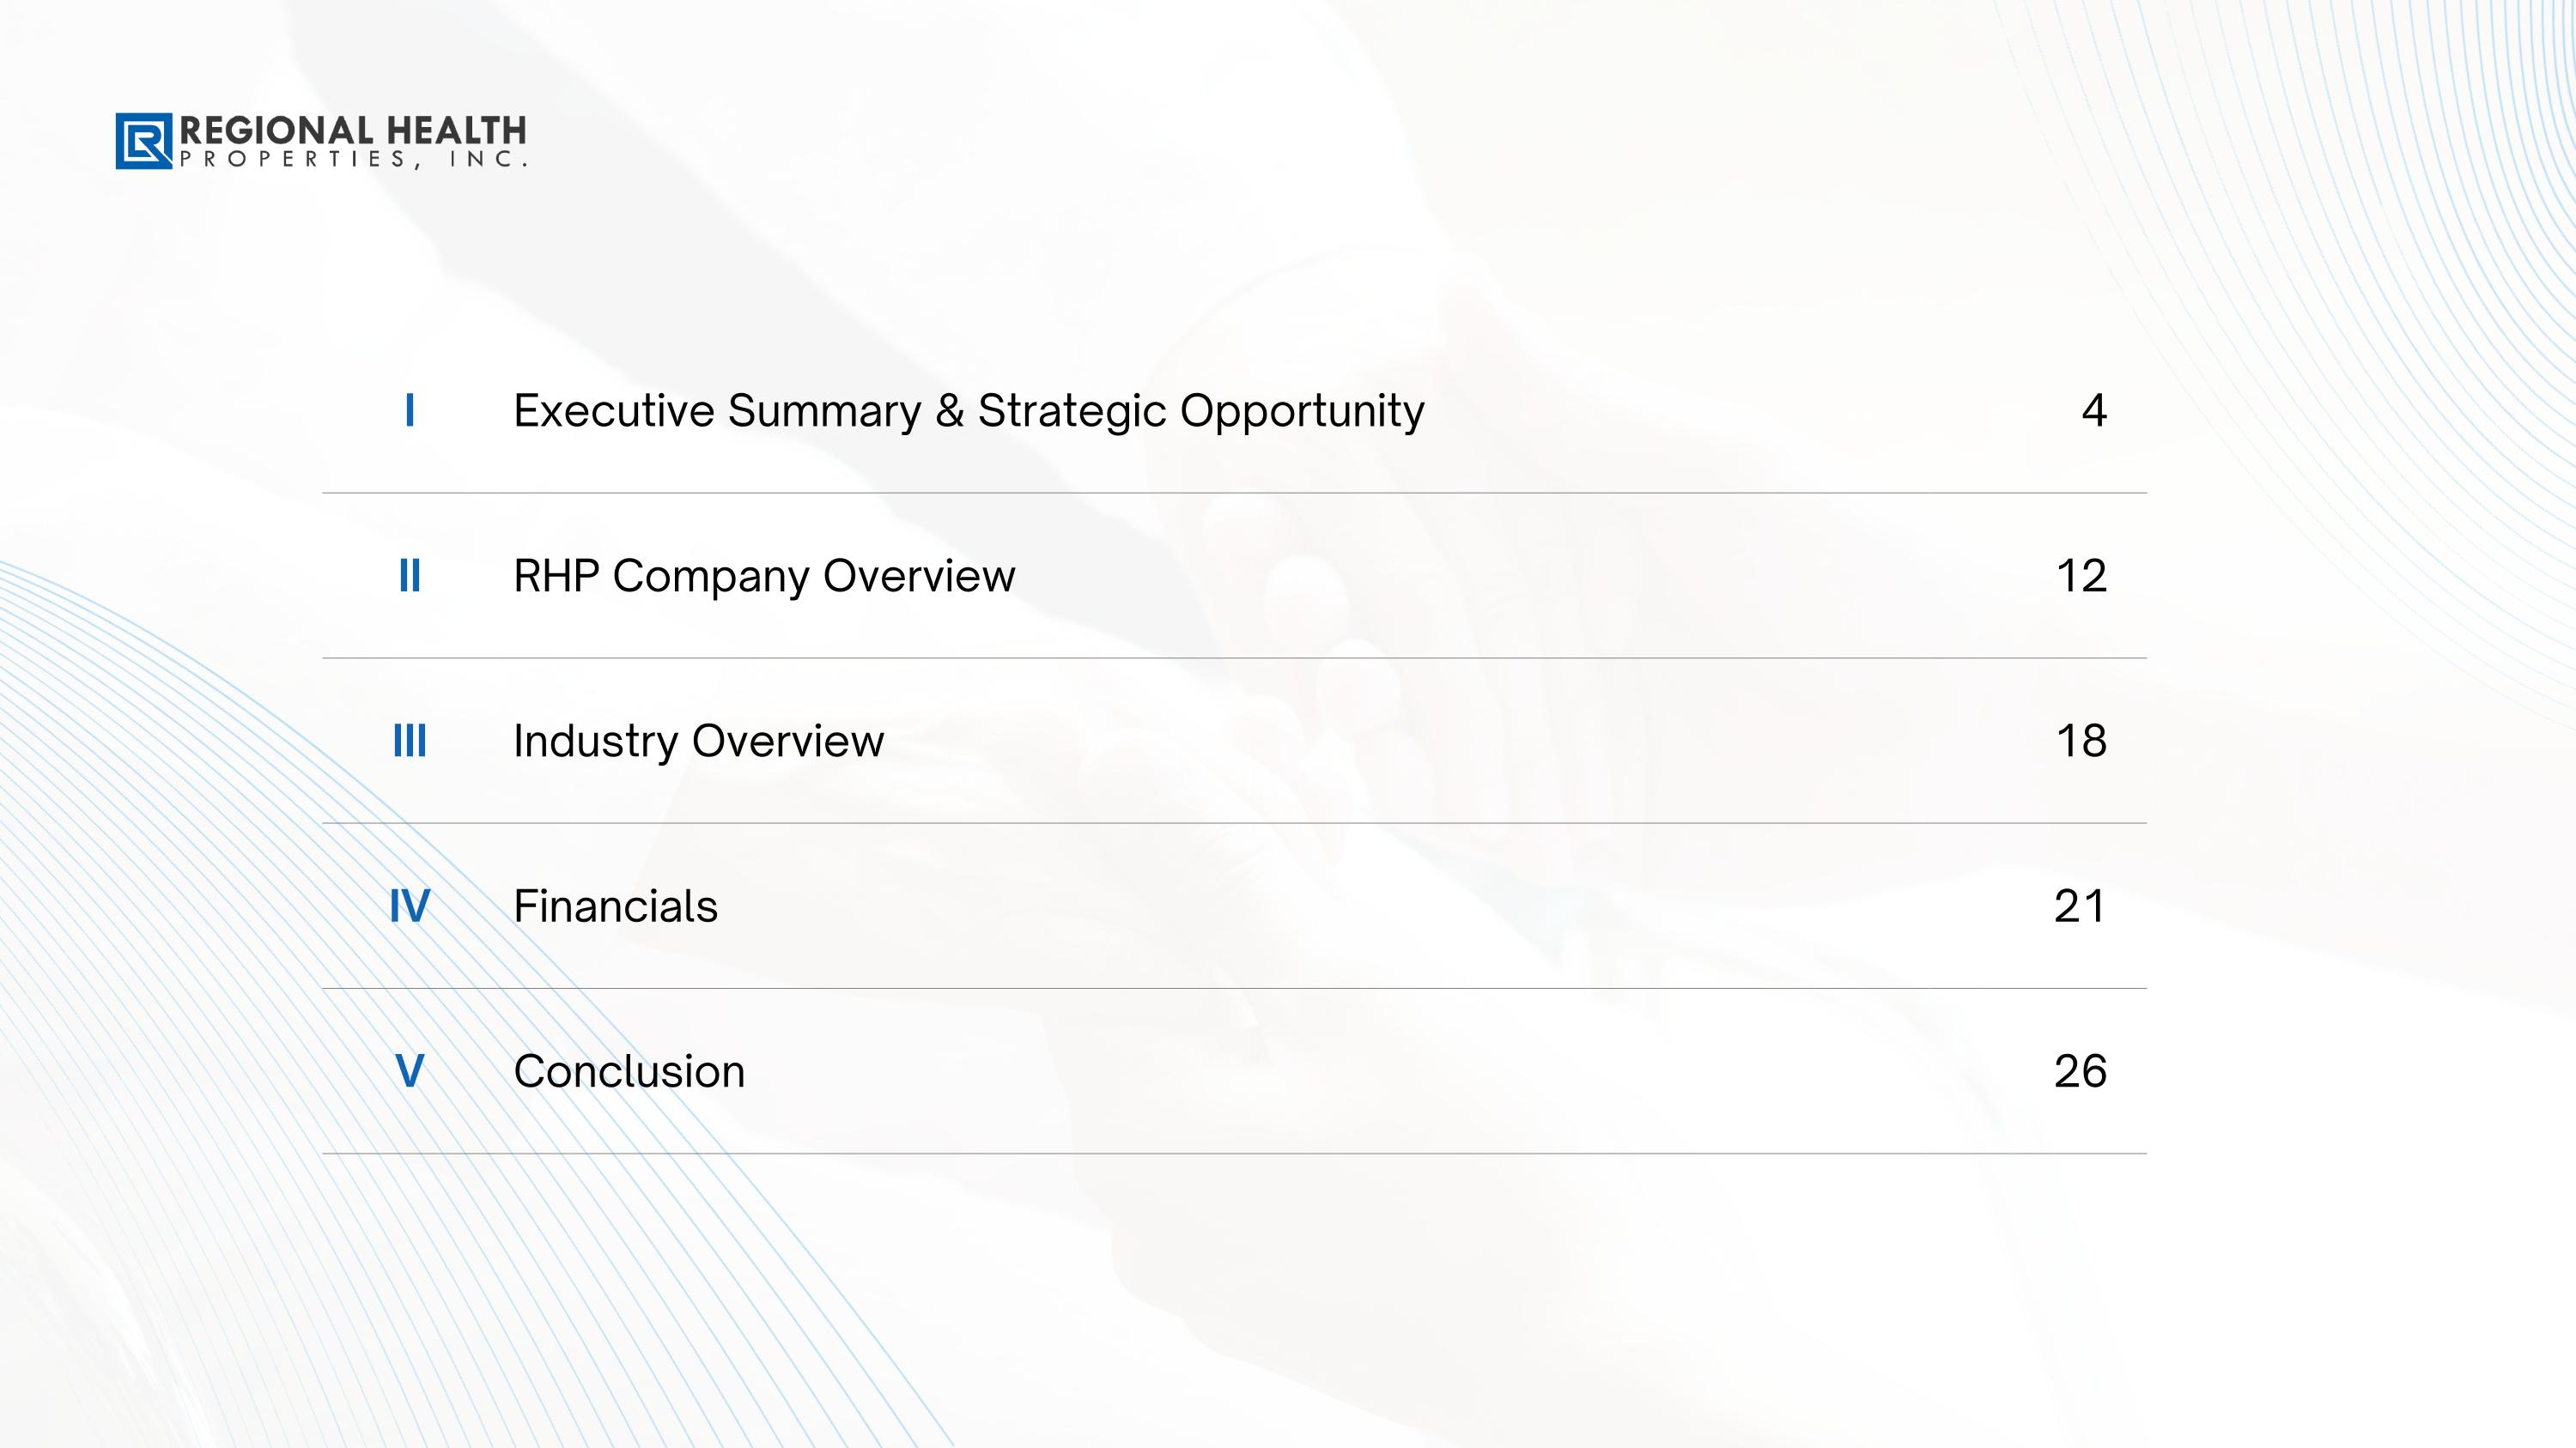Click the divider line below Executive Summary row
Viewport: 2576px width, 1448px height.
tap(1234, 493)
